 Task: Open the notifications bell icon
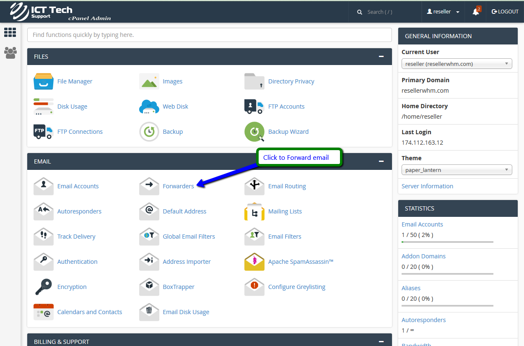coord(475,12)
